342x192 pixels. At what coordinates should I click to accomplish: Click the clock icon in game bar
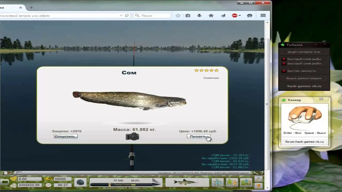coord(48,185)
